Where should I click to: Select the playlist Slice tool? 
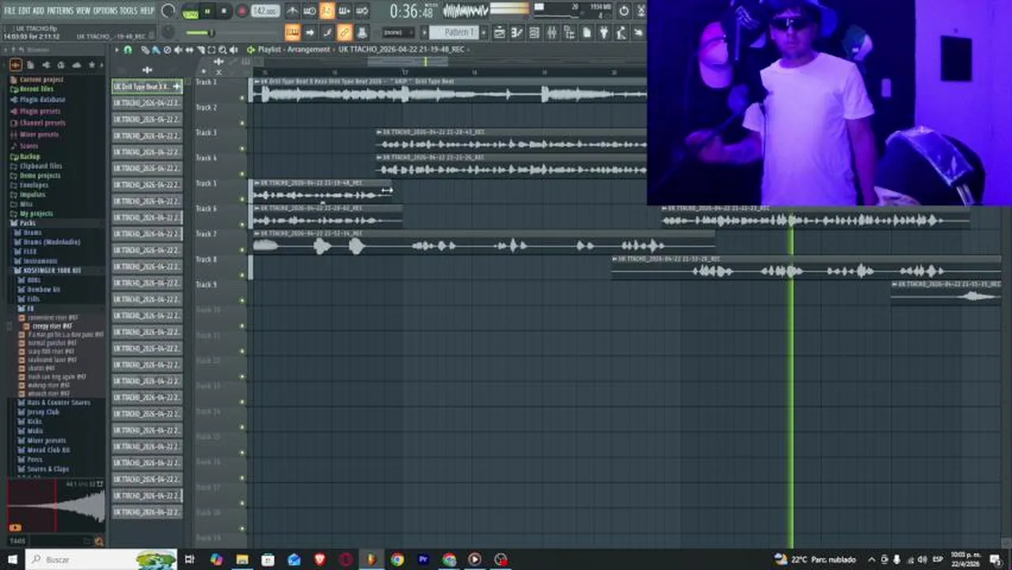[x=201, y=49]
